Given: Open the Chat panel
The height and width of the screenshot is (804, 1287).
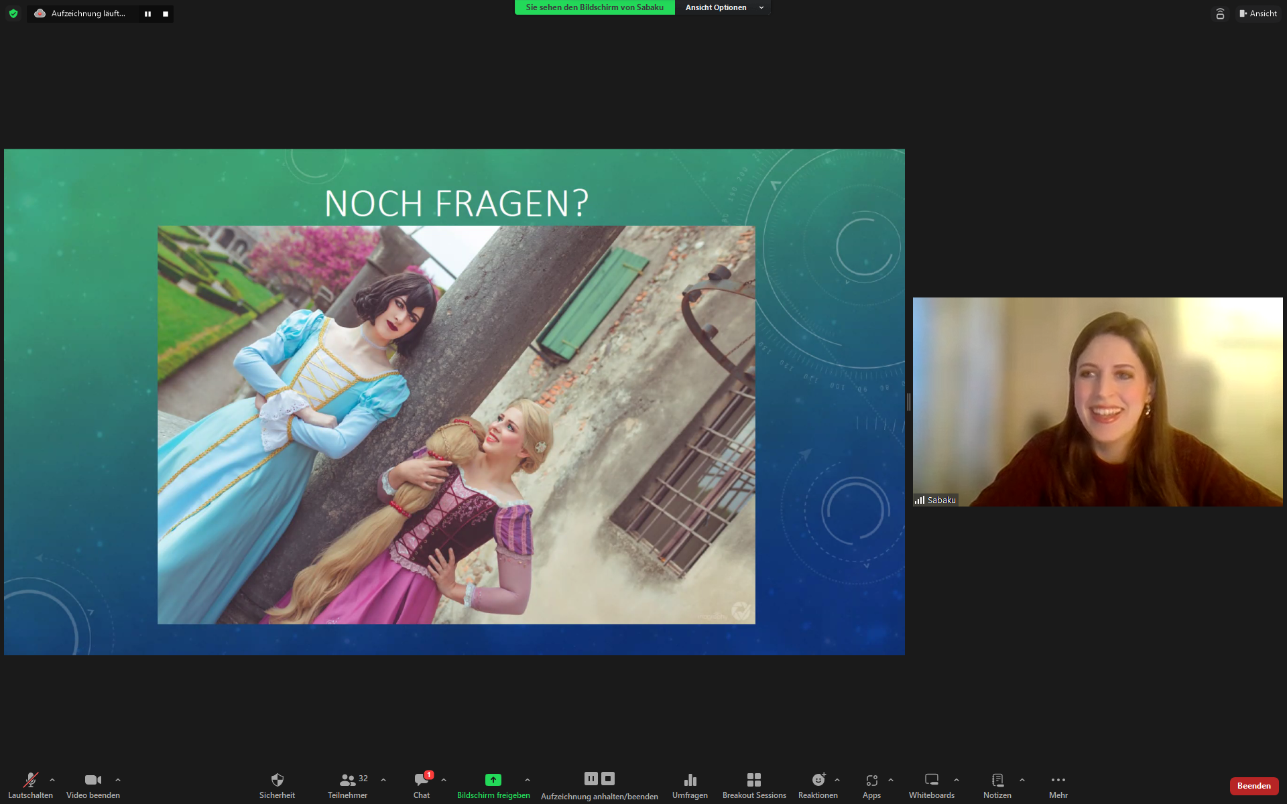Looking at the screenshot, I should (422, 785).
